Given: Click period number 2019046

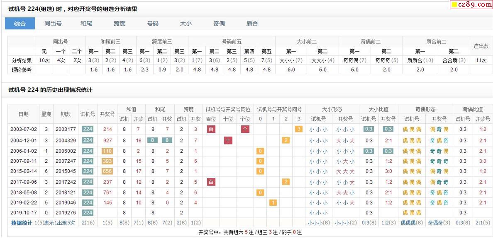Looking at the screenshot, I should (66, 202).
